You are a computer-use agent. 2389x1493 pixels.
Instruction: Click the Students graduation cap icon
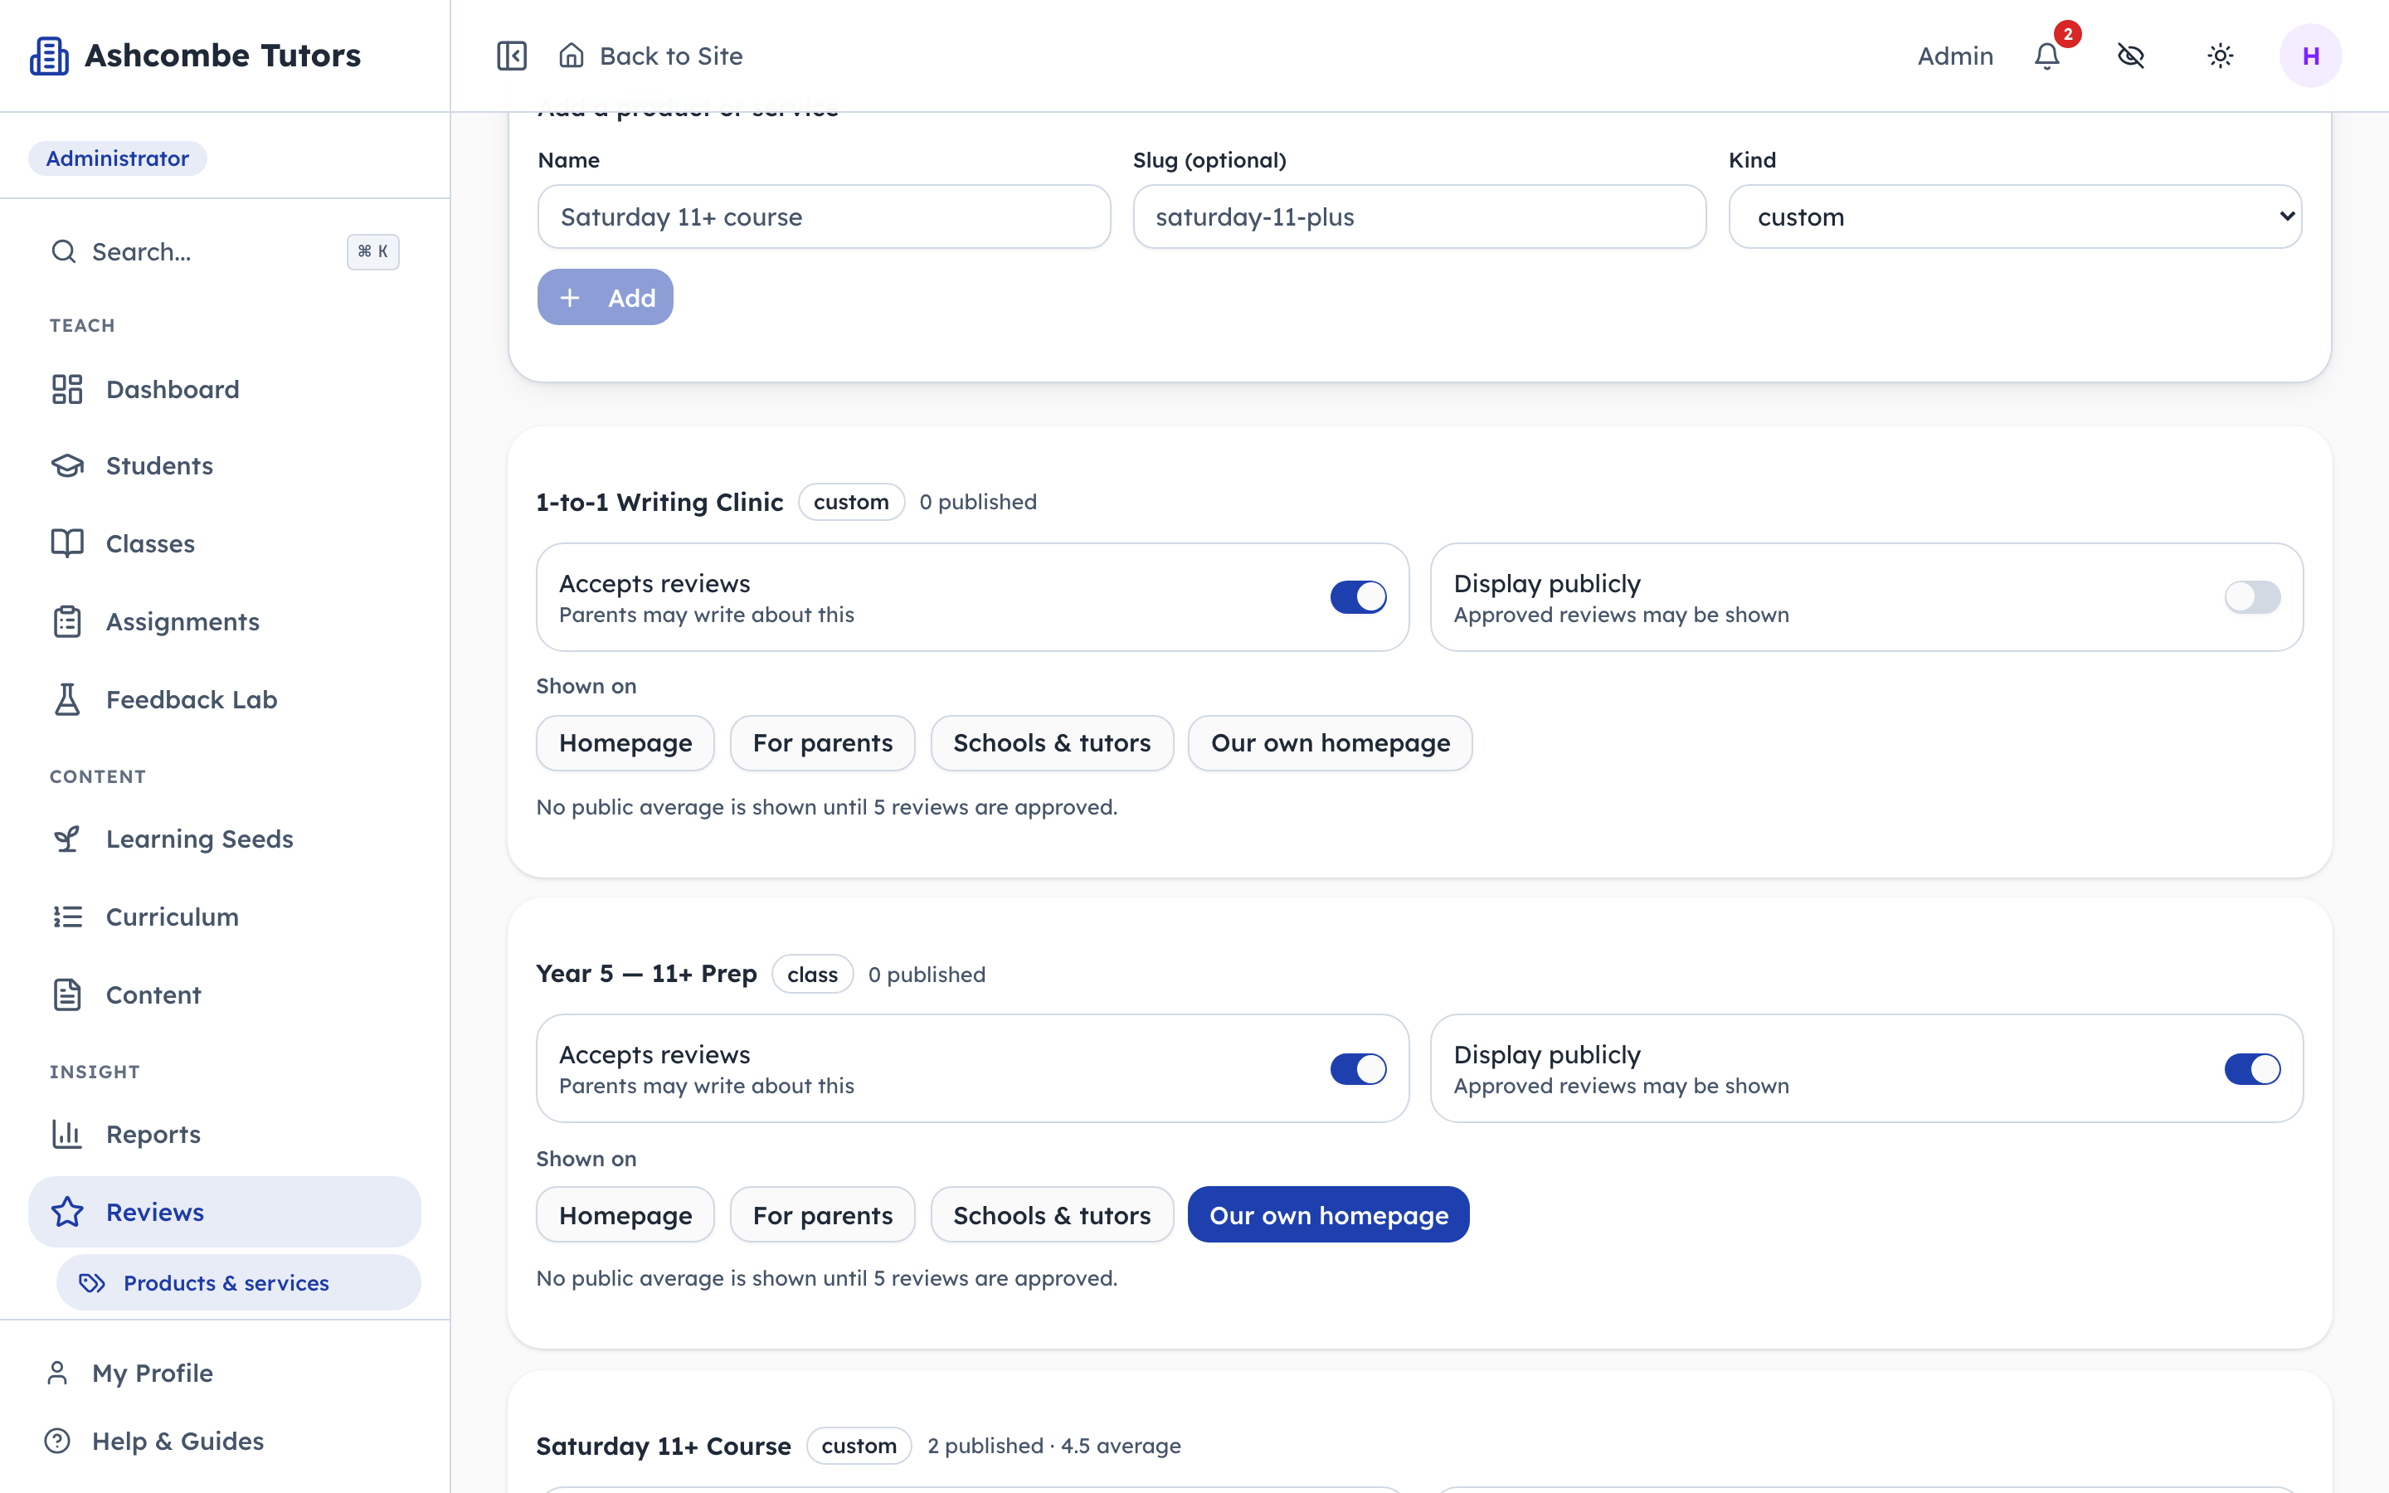[x=67, y=466]
